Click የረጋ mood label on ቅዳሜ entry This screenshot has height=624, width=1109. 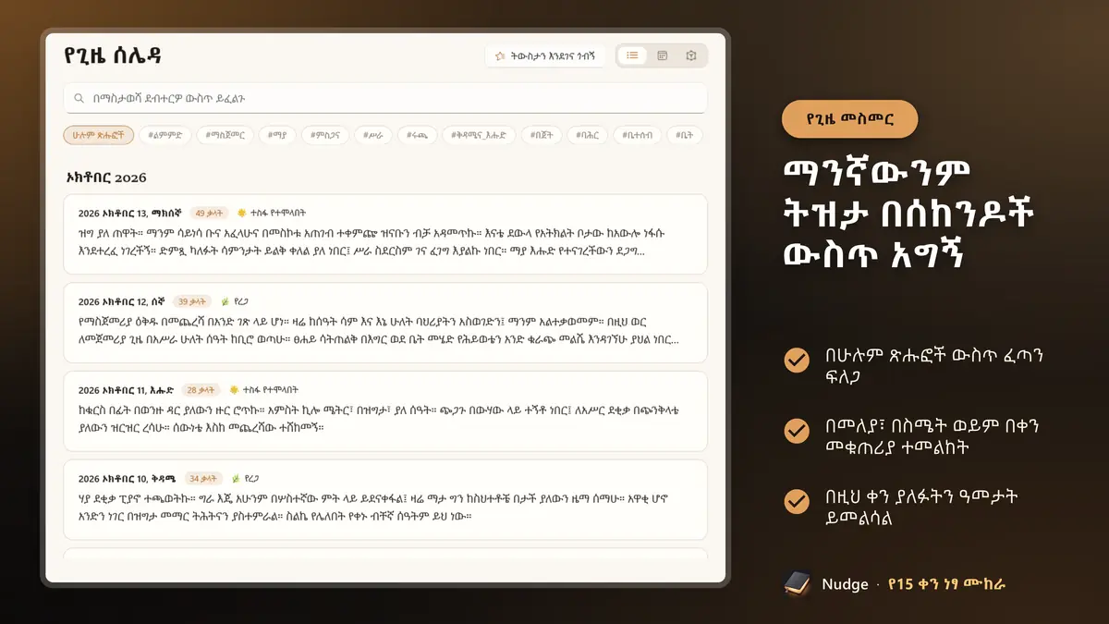coord(252,479)
